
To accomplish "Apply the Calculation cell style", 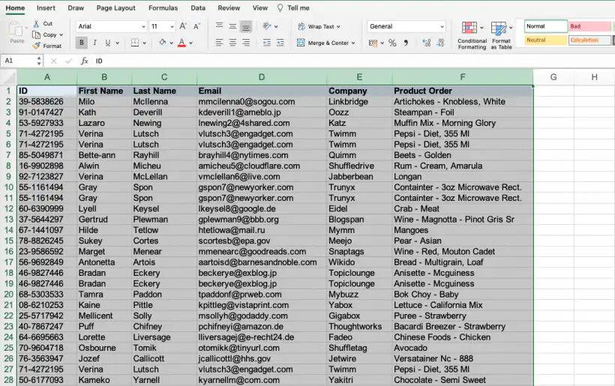I will pos(590,40).
